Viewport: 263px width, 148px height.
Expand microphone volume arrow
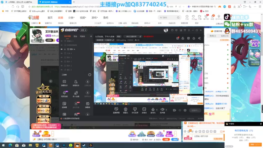click(x=157, y=110)
